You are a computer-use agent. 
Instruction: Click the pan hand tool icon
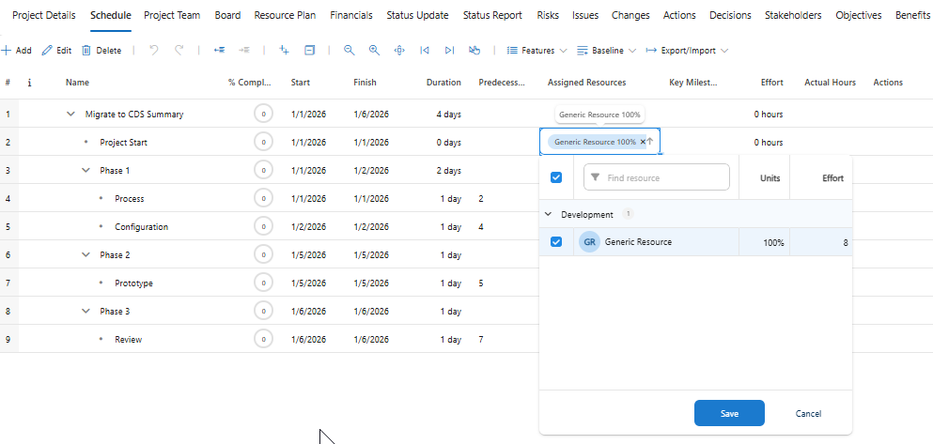point(474,51)
